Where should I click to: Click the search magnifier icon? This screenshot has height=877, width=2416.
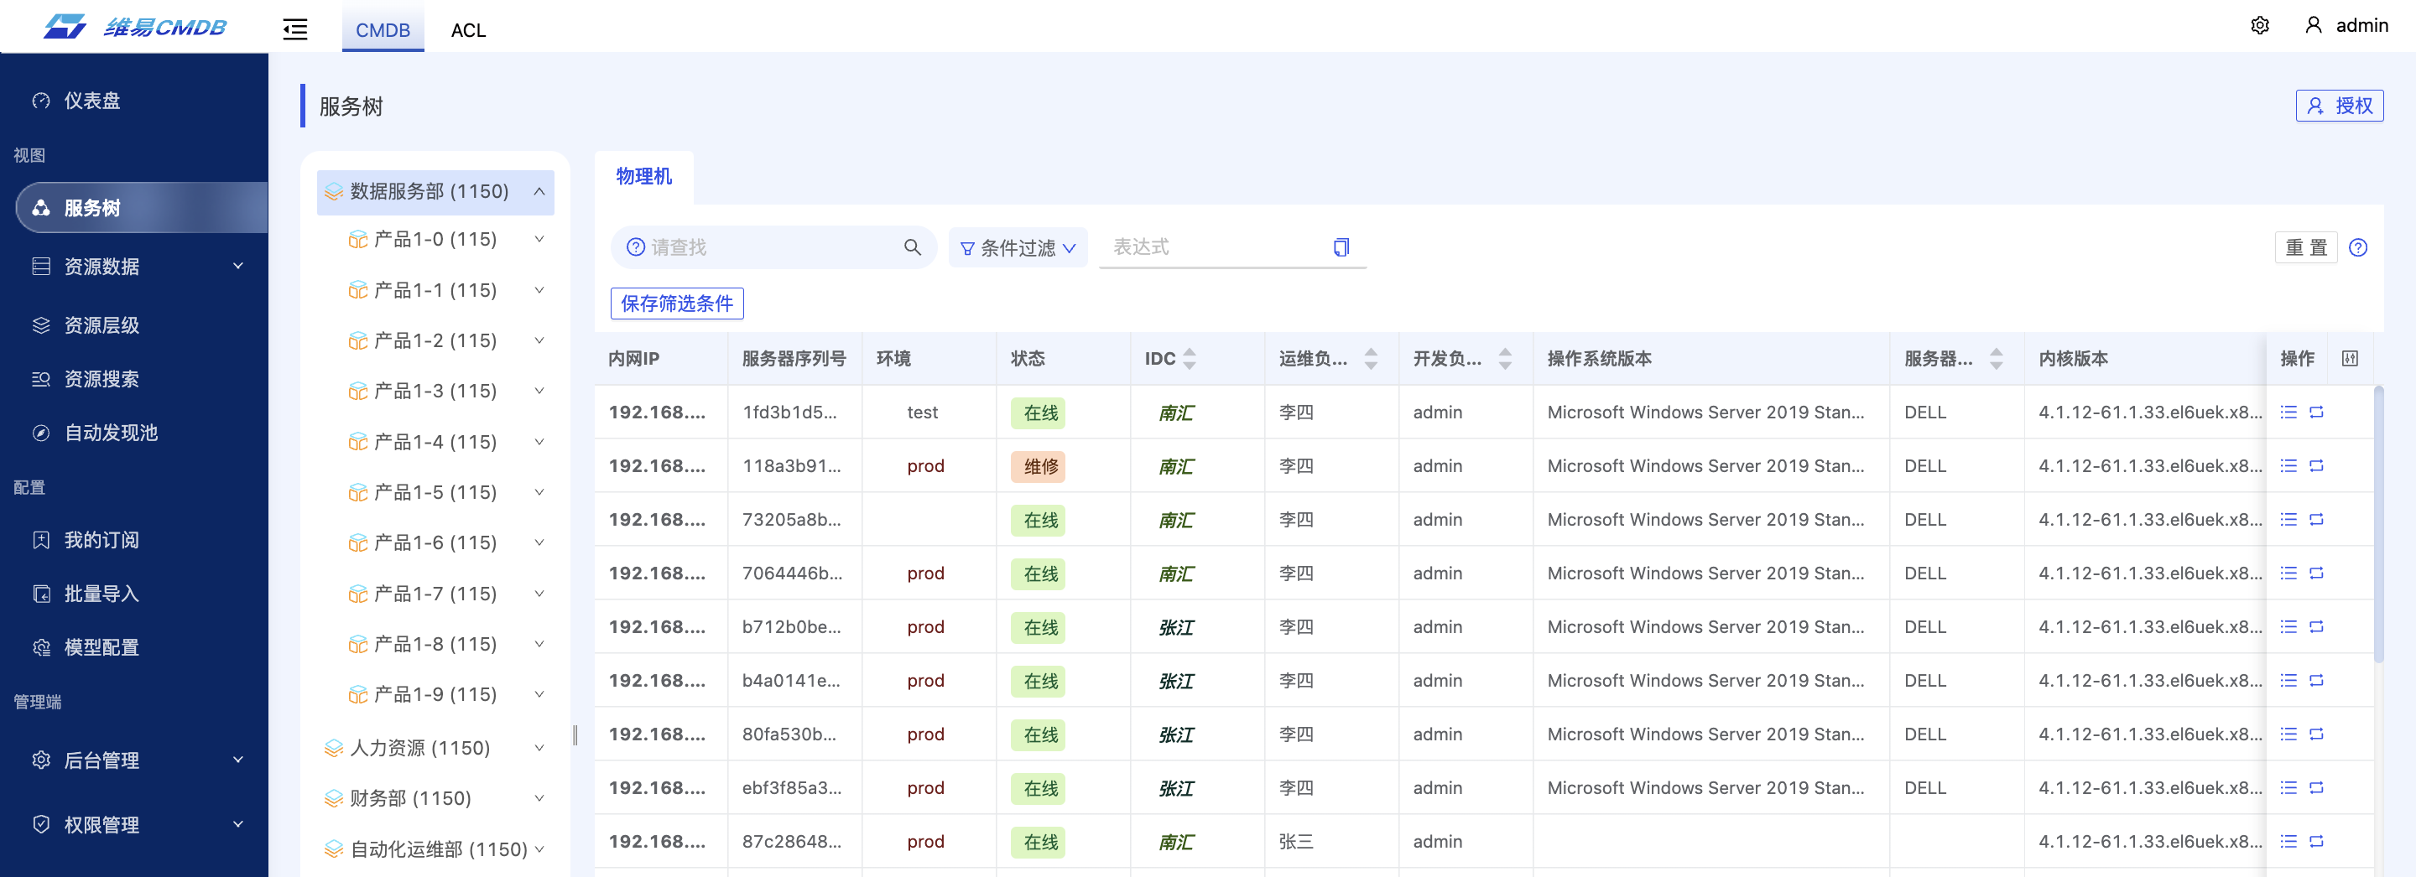912,247
